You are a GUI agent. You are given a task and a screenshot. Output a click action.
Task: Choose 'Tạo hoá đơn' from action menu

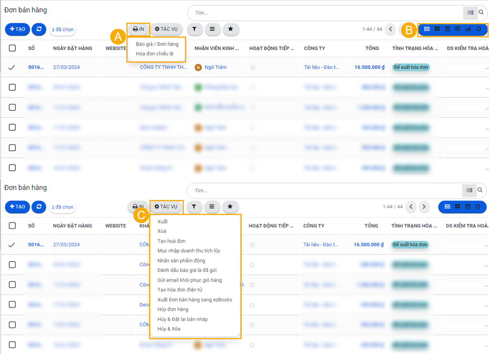tap(171, 241)
